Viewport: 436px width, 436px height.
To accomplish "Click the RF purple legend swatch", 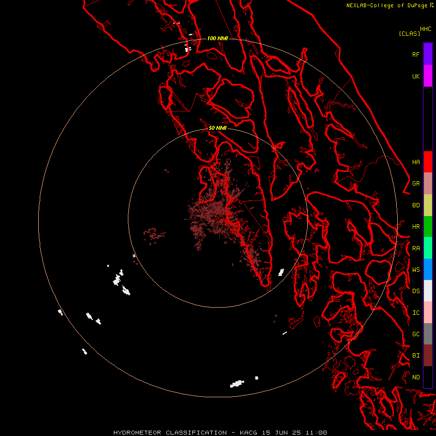I will [428, 54].
